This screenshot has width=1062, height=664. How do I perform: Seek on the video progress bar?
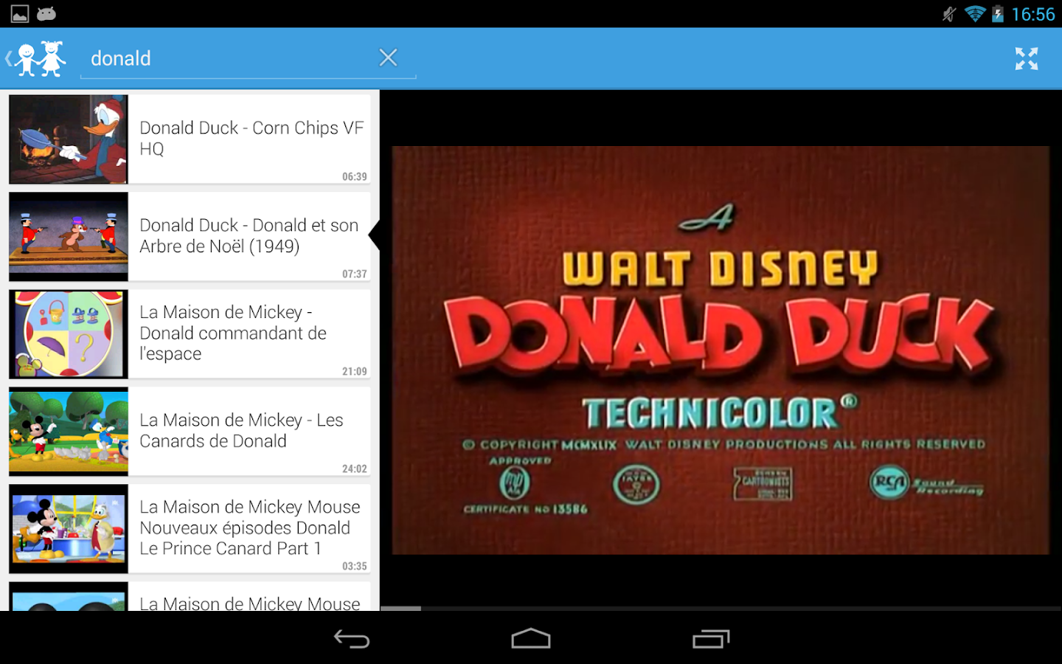point(721,608)
